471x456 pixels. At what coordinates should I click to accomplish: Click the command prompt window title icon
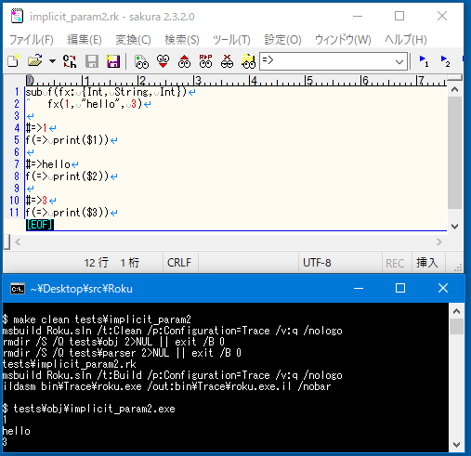(x=18, y=289)
